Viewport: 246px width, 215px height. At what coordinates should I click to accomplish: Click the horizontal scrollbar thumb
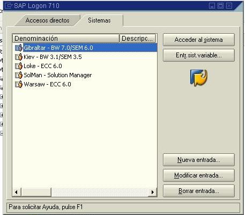tap(36, 192)
